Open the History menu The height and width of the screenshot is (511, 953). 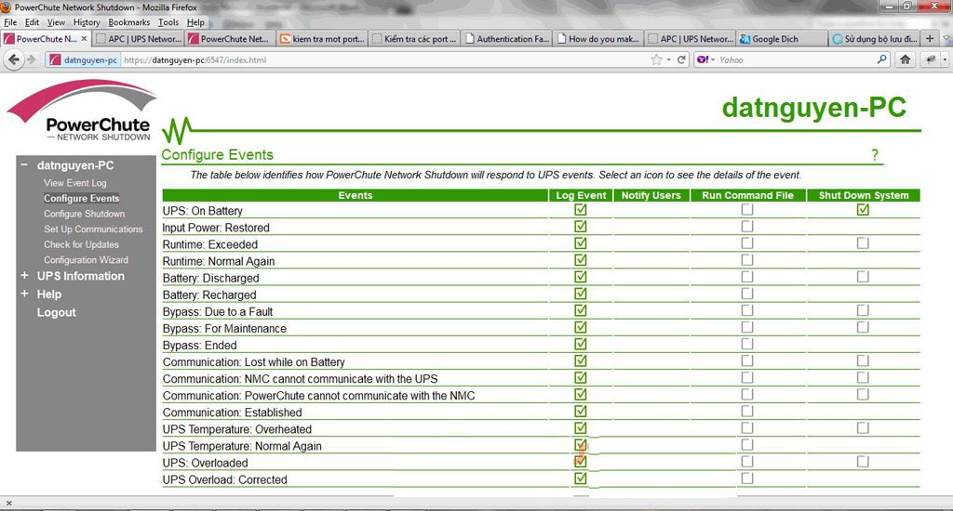coord(87,22)
